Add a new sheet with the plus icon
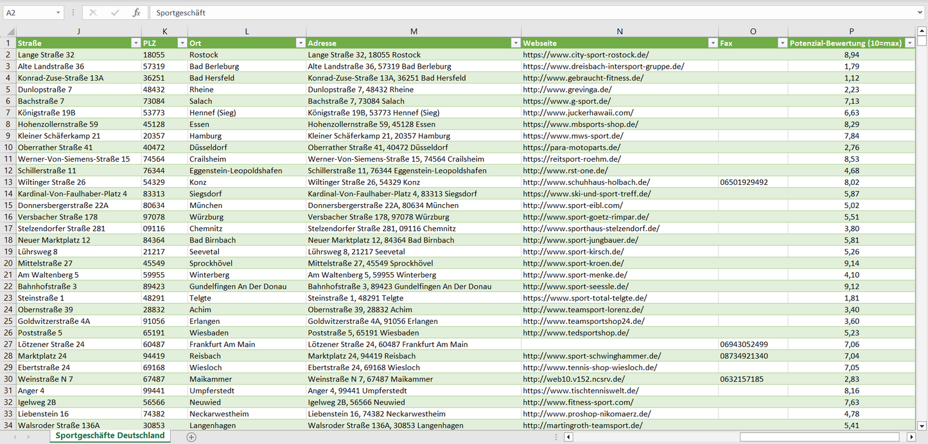Screen dimensions: 928x444 pos(191,437)
